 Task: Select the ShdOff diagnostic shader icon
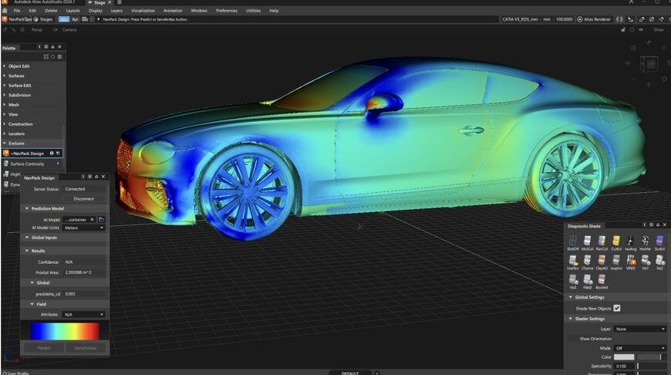(x=573, y=241)
